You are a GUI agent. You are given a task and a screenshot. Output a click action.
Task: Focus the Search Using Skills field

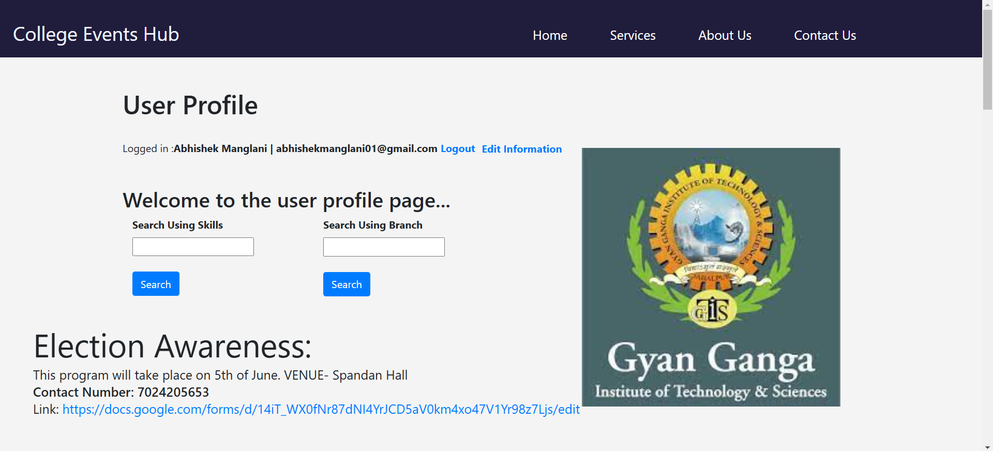point(193,247)
